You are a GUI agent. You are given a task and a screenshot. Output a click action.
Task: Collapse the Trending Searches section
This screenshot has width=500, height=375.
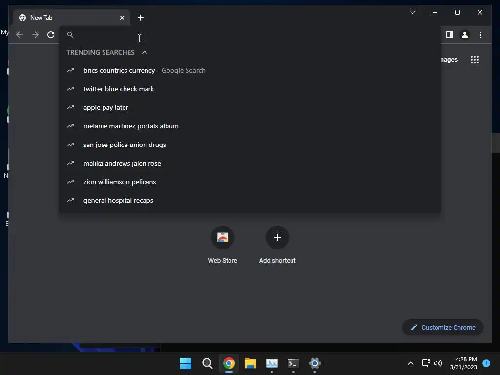pyautogui.click(x=145, y=52)
